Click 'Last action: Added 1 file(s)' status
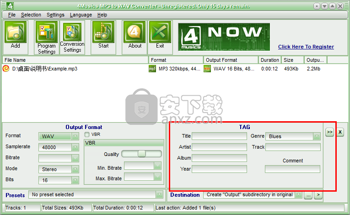 coord(185,208)
